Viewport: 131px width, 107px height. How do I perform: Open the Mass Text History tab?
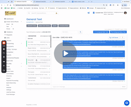tap(44, 26)
